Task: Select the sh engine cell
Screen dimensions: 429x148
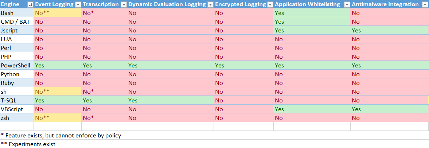Action: point(17,91)
